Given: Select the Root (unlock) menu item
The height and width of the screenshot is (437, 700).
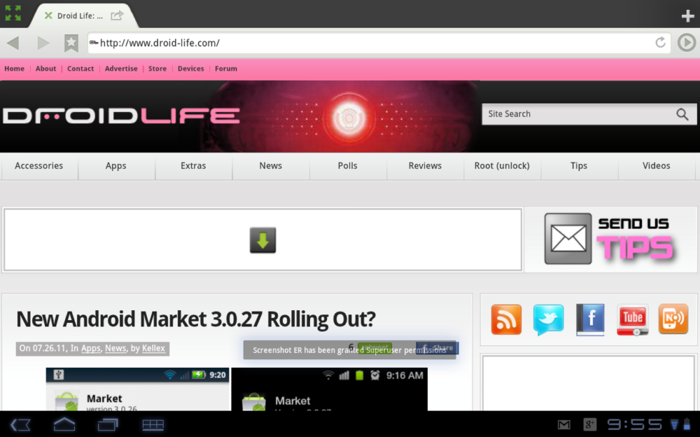Looking at the screenshot, I should 502,166.
